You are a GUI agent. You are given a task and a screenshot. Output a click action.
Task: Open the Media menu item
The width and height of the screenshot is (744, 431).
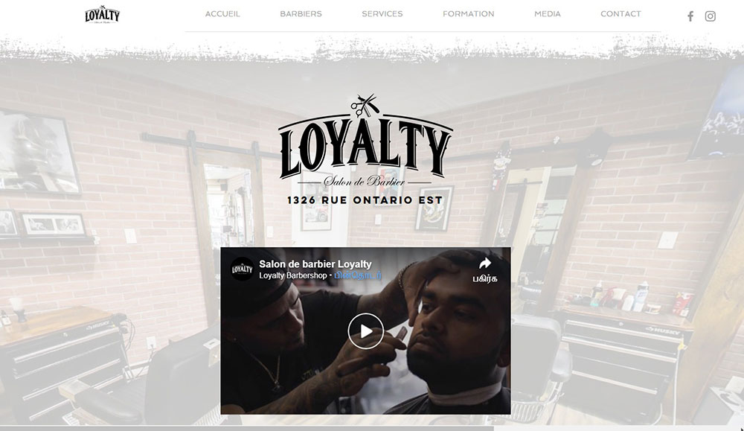[x=548, y=13]
